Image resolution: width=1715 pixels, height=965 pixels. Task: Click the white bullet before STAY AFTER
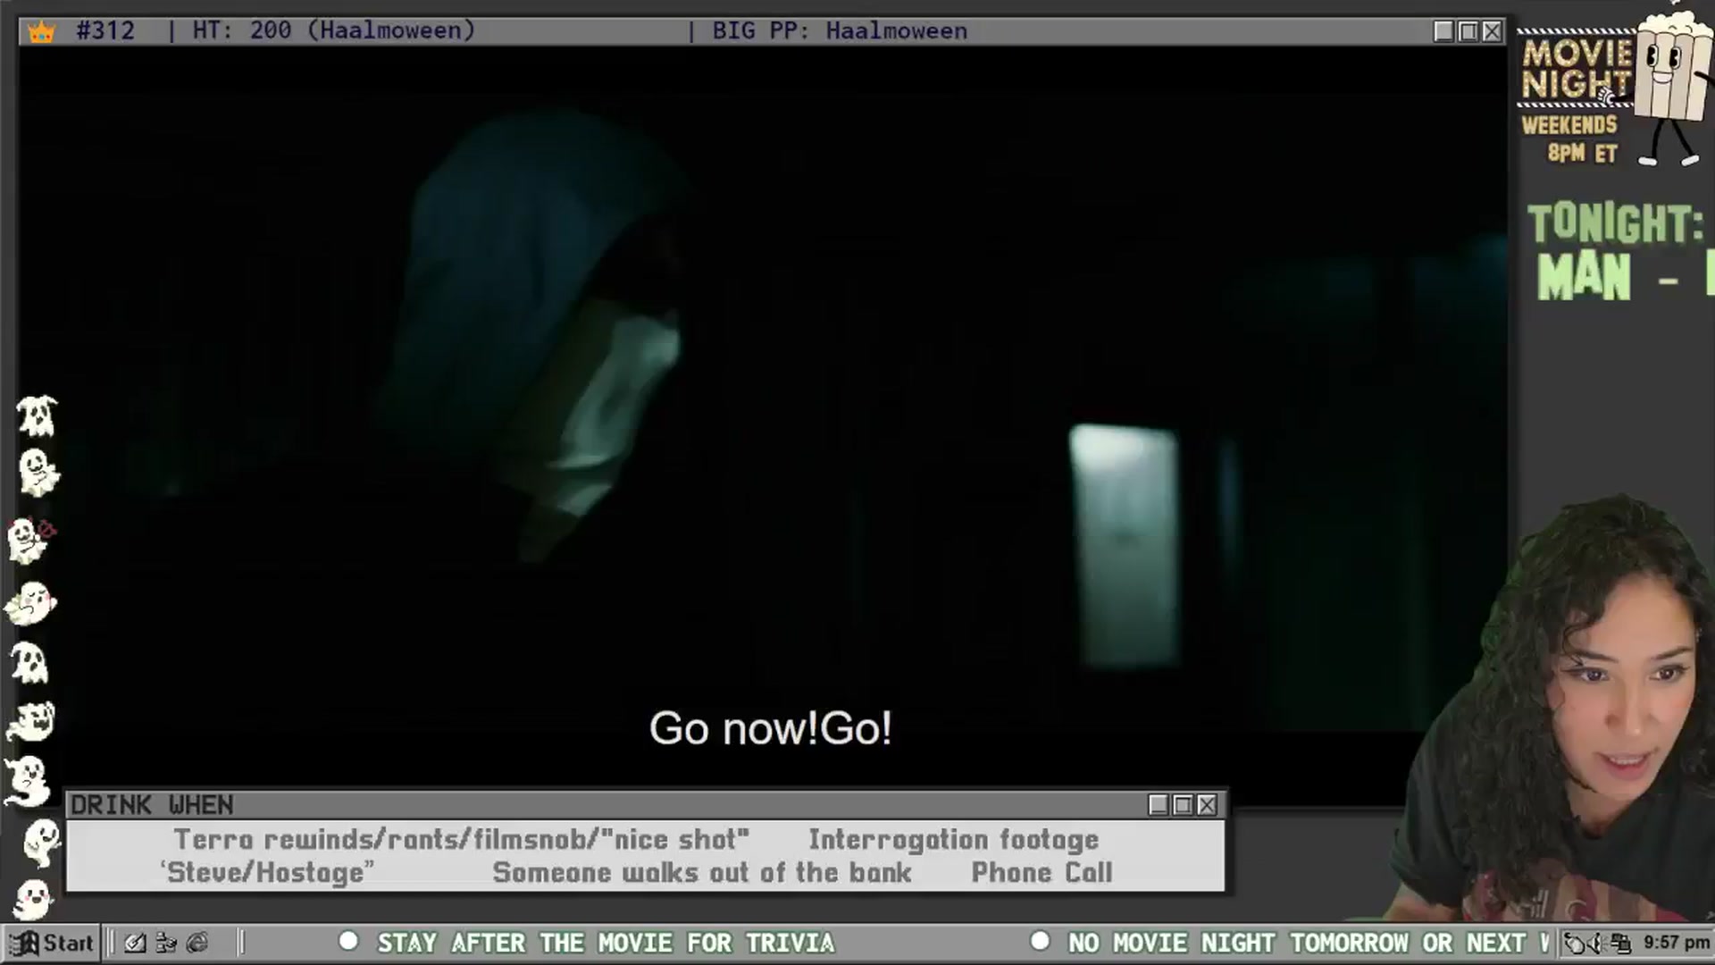pos(348,941)
